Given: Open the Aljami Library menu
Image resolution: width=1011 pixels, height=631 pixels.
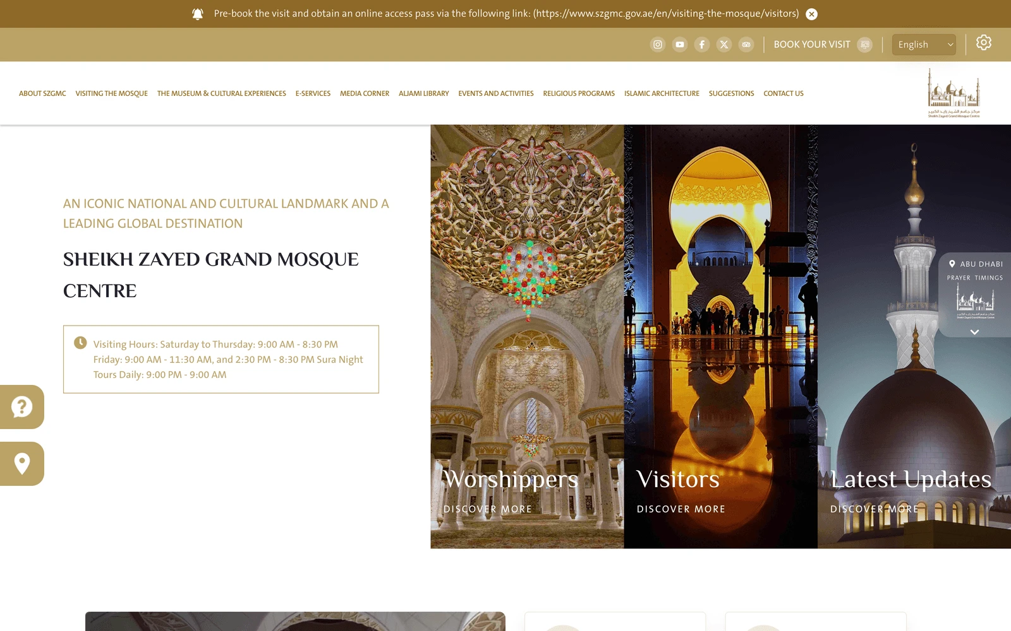Looking at the screenshot, I should click(424, 93).
